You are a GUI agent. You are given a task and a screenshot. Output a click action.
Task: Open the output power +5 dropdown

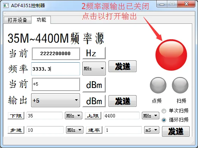tap(55, 100)
